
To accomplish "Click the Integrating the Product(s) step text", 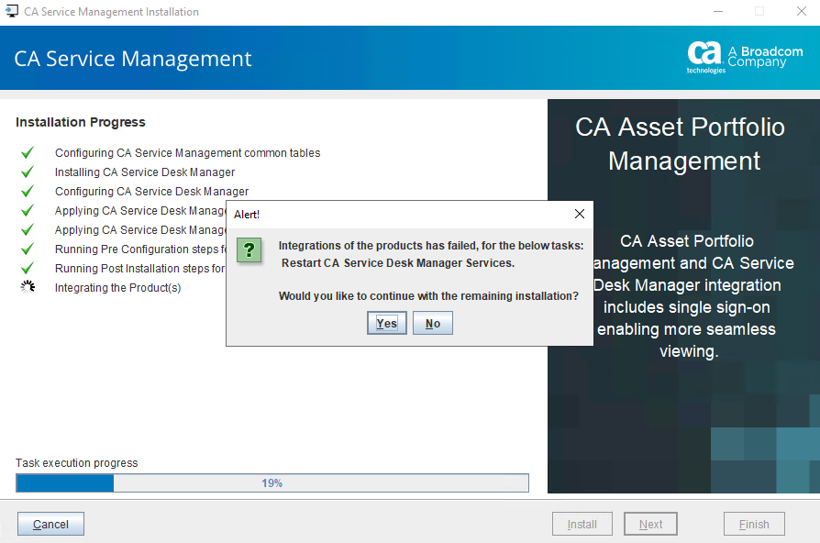I will (x=117, y=288).
